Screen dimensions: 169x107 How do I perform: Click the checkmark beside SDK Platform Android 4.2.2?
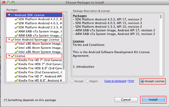pyautogui.click(x=16, y=19)
